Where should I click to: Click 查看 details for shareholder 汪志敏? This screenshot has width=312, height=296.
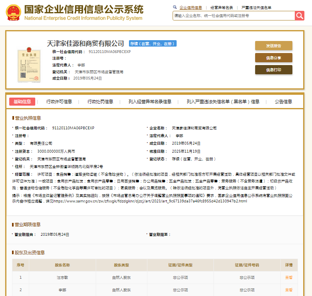coord(288,278)
